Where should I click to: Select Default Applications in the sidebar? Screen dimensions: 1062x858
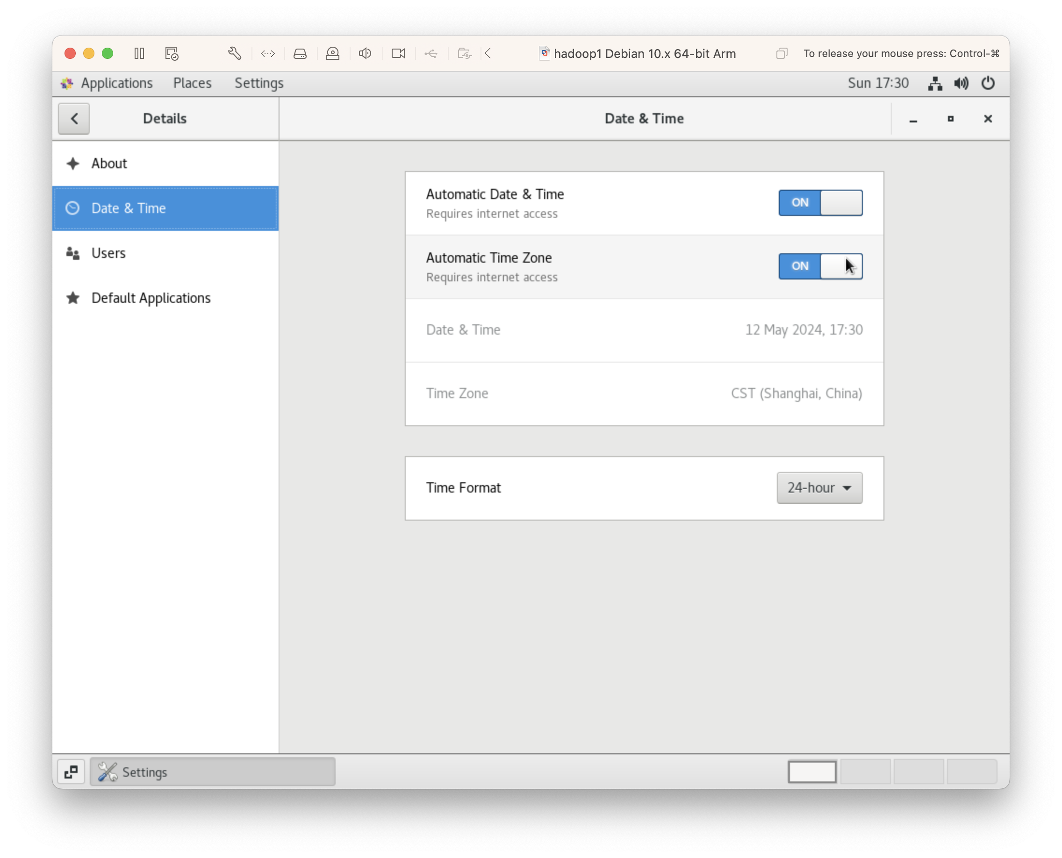coord(165,299)
